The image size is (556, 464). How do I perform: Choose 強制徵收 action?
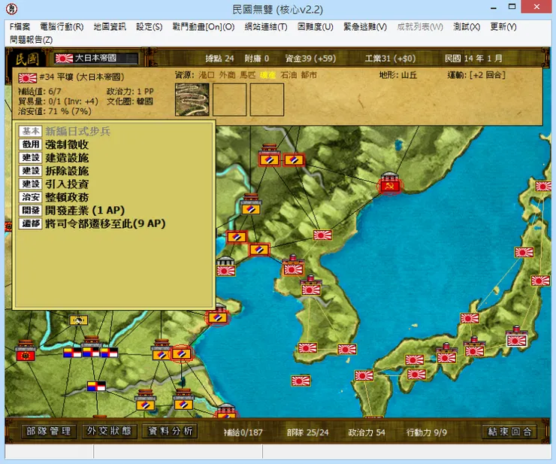coord(67,144)
